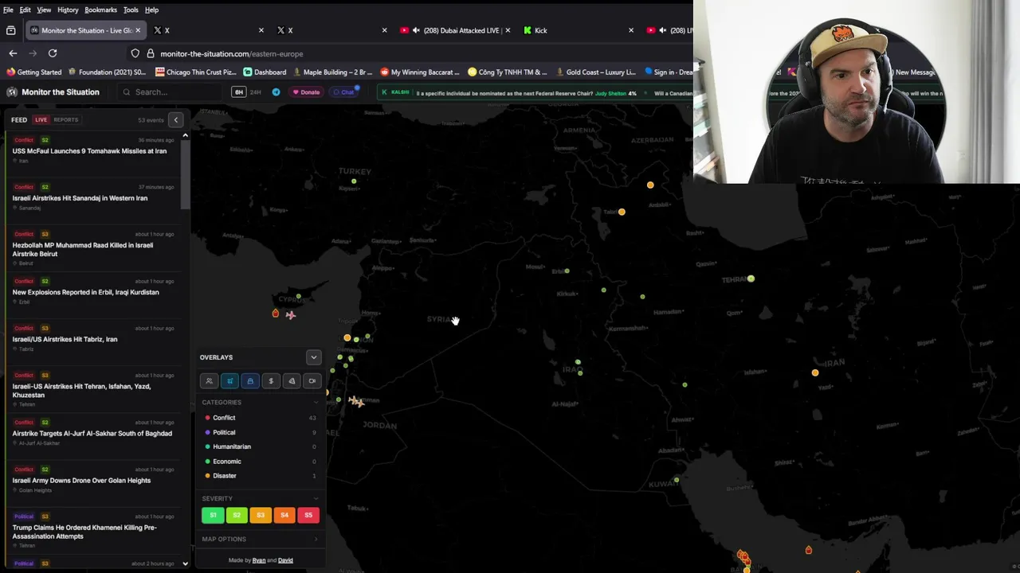
Task: Click orange fire marker near Cyprus
Action: click(276, 314)
